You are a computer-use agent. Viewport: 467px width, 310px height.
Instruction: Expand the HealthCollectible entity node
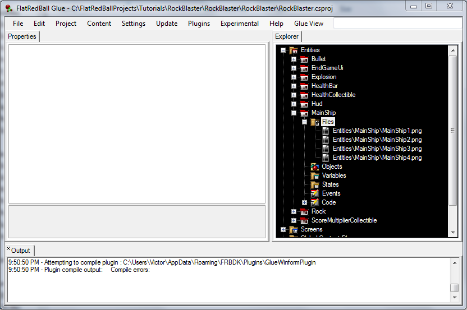click(294, 95)
